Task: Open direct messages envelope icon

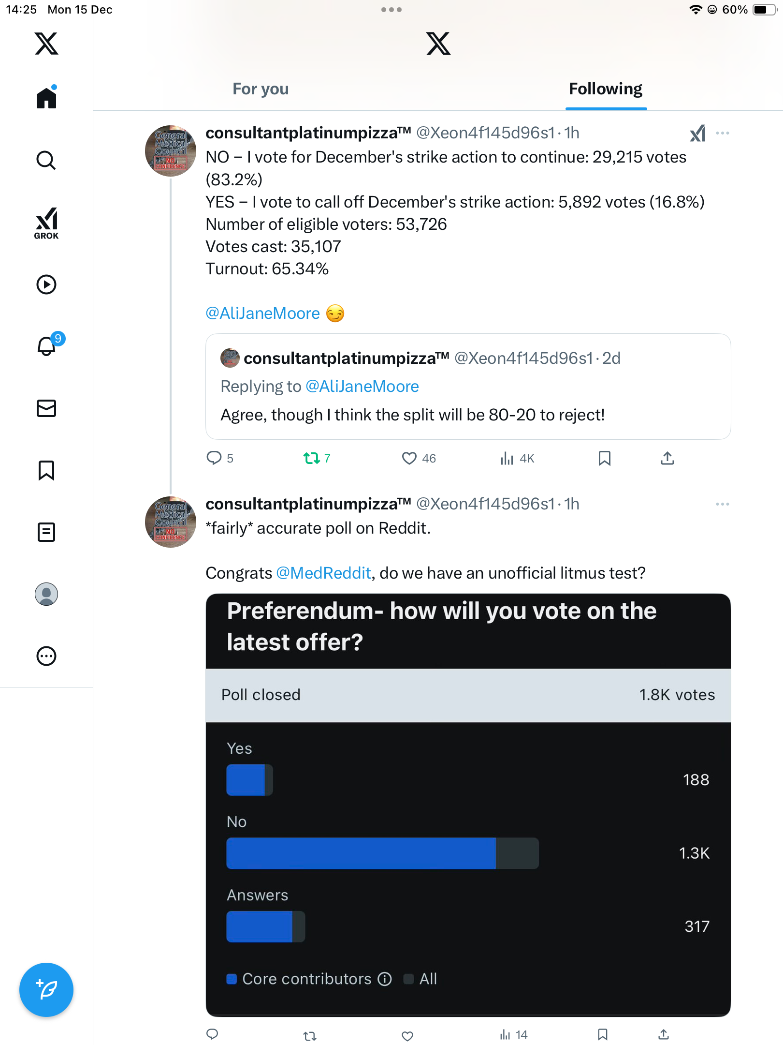Action: 46,408
